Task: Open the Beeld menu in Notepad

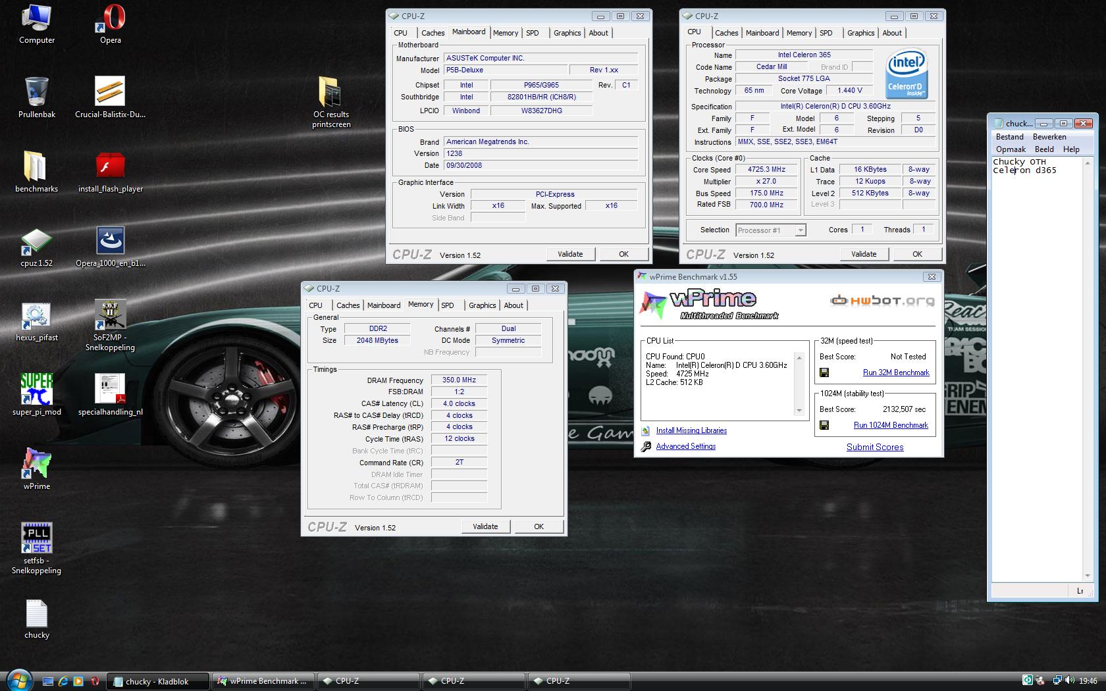Action: click(x=1044, y=149)
